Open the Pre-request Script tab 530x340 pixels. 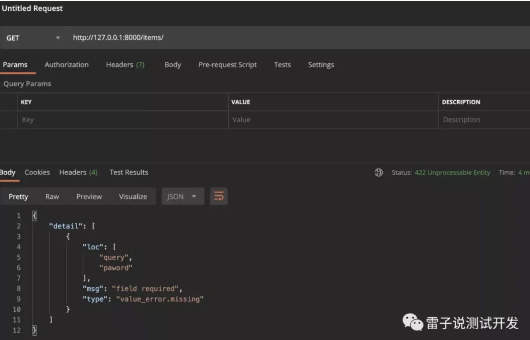[227, 64]
